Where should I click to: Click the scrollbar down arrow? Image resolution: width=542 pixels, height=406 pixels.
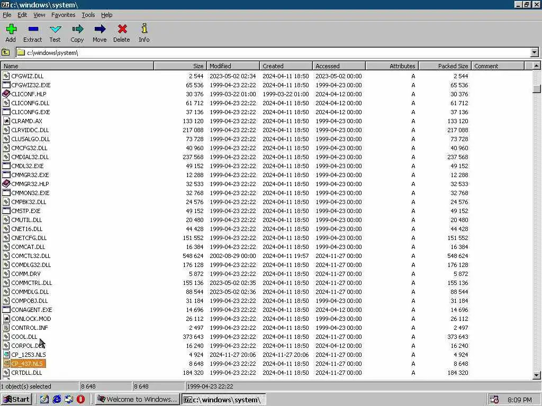coord(537,375)
